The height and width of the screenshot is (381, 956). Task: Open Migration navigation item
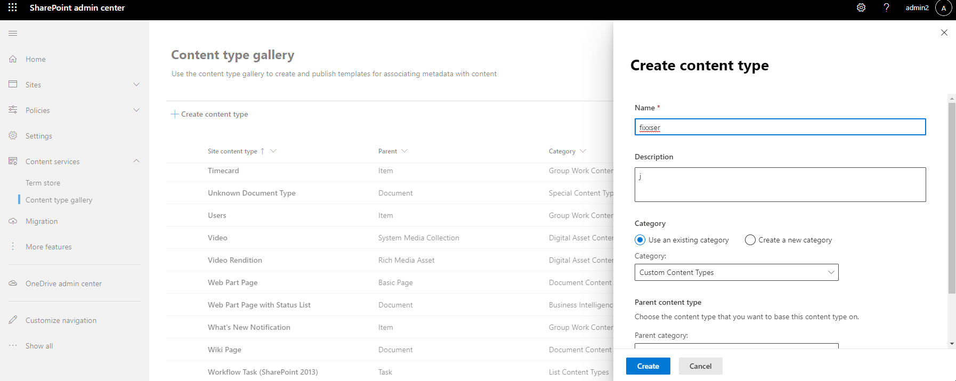pyautogui.click(x=42, y=221)
